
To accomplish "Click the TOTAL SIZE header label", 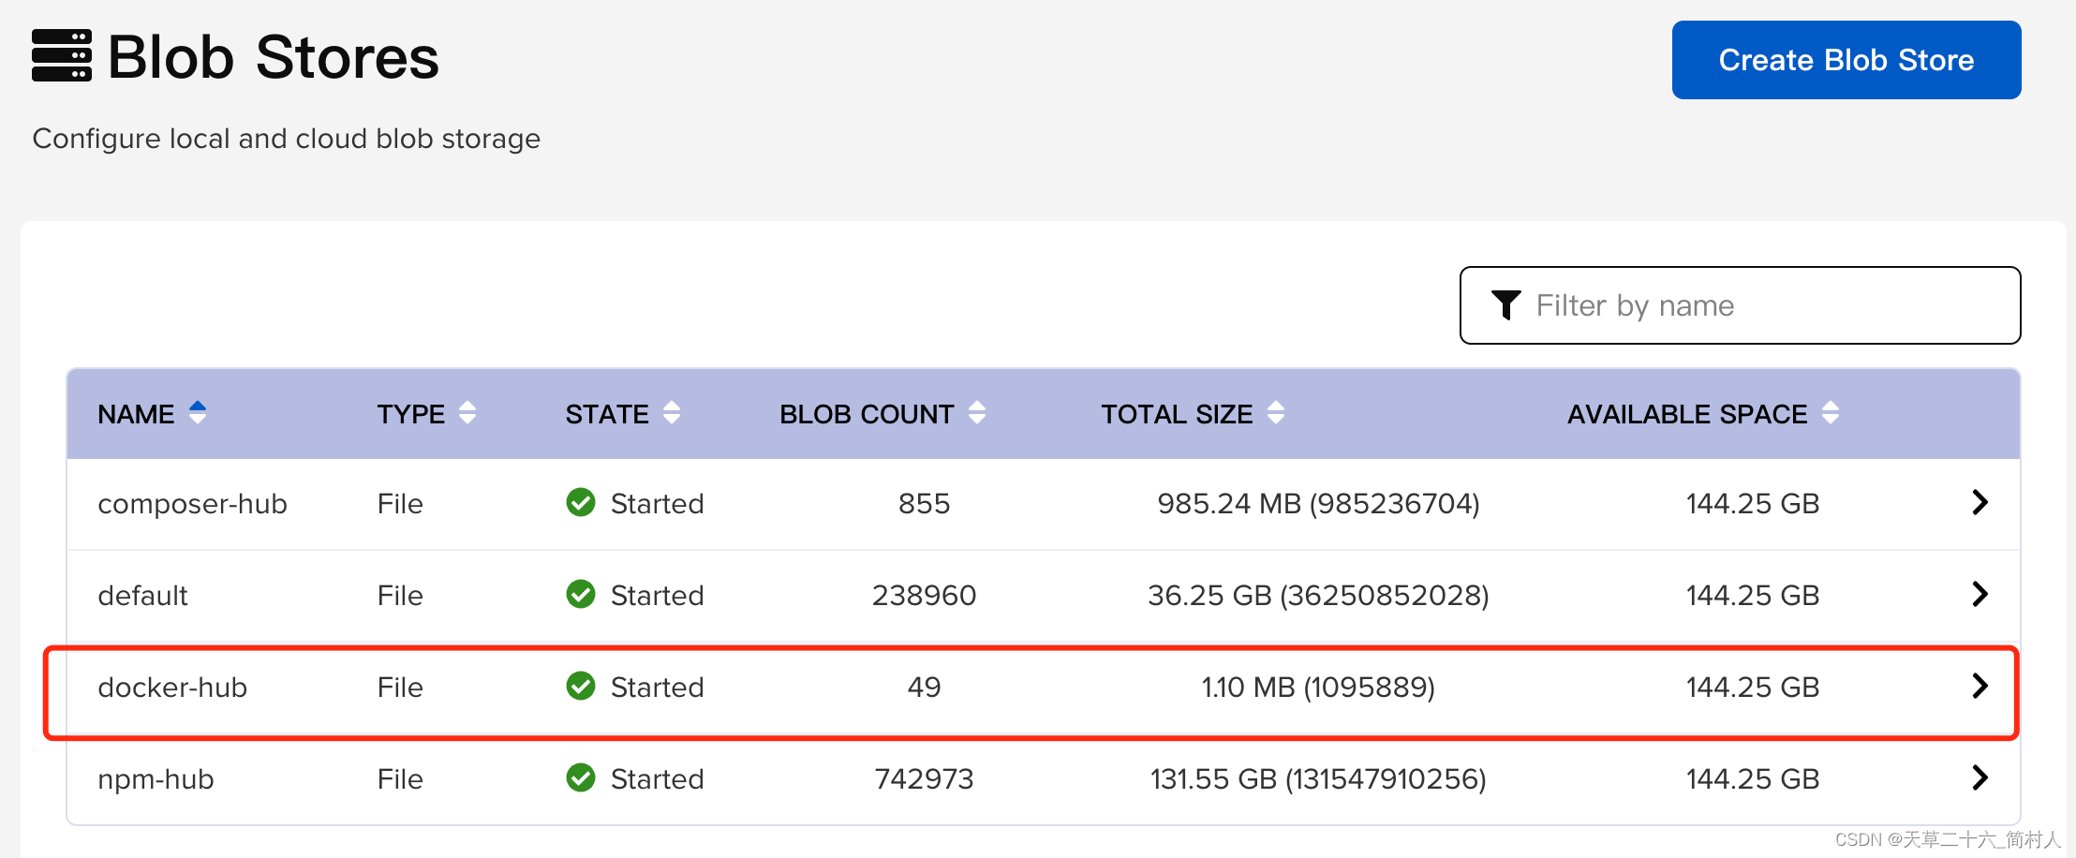I will (x=1177, y=414).
